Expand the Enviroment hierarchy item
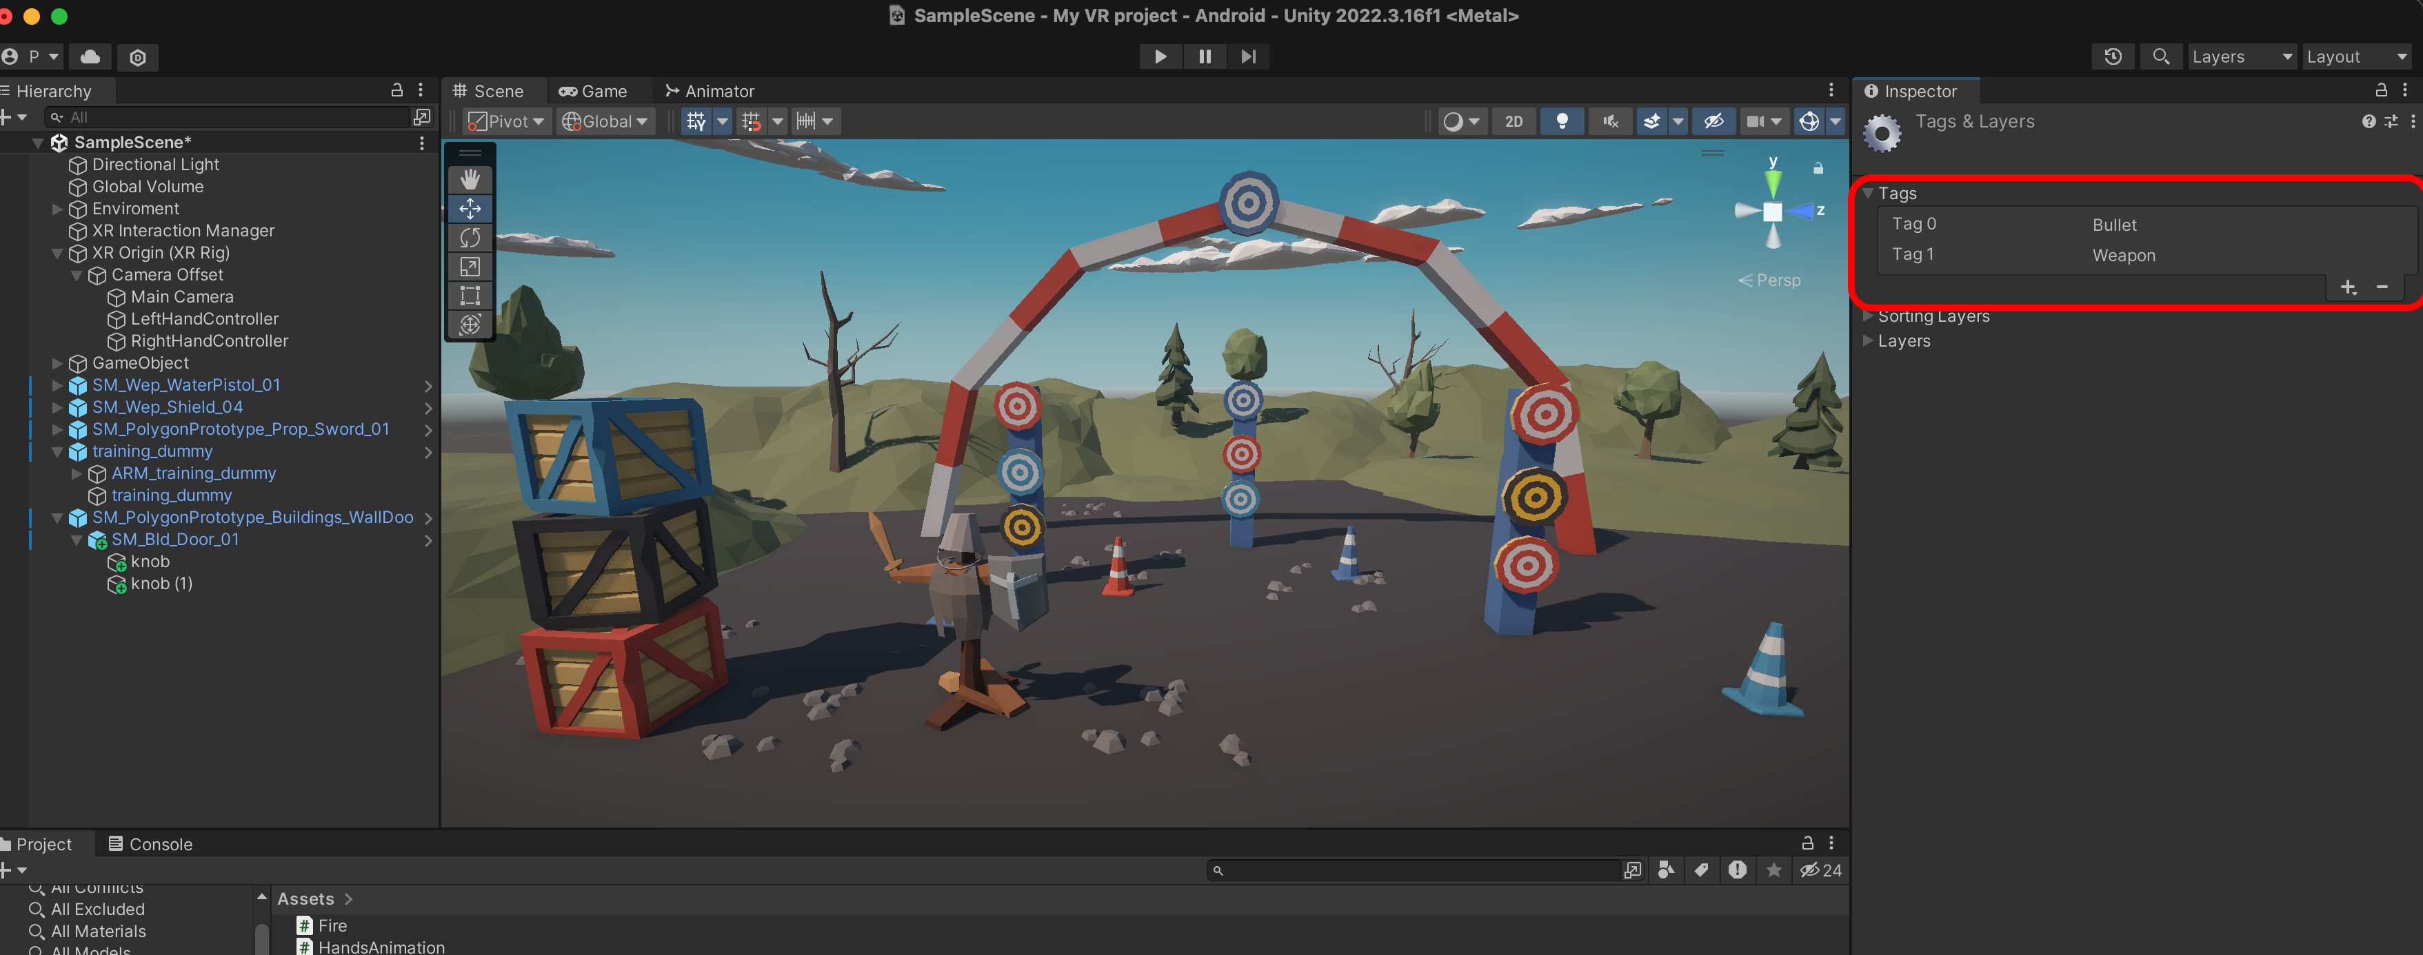Image resolution: width=2423 pixels, height=955 pixels. click(57, 209)
